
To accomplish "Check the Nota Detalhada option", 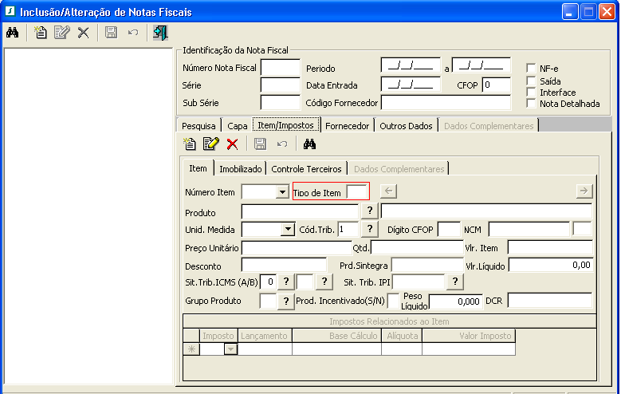I will tap(532, 103).
